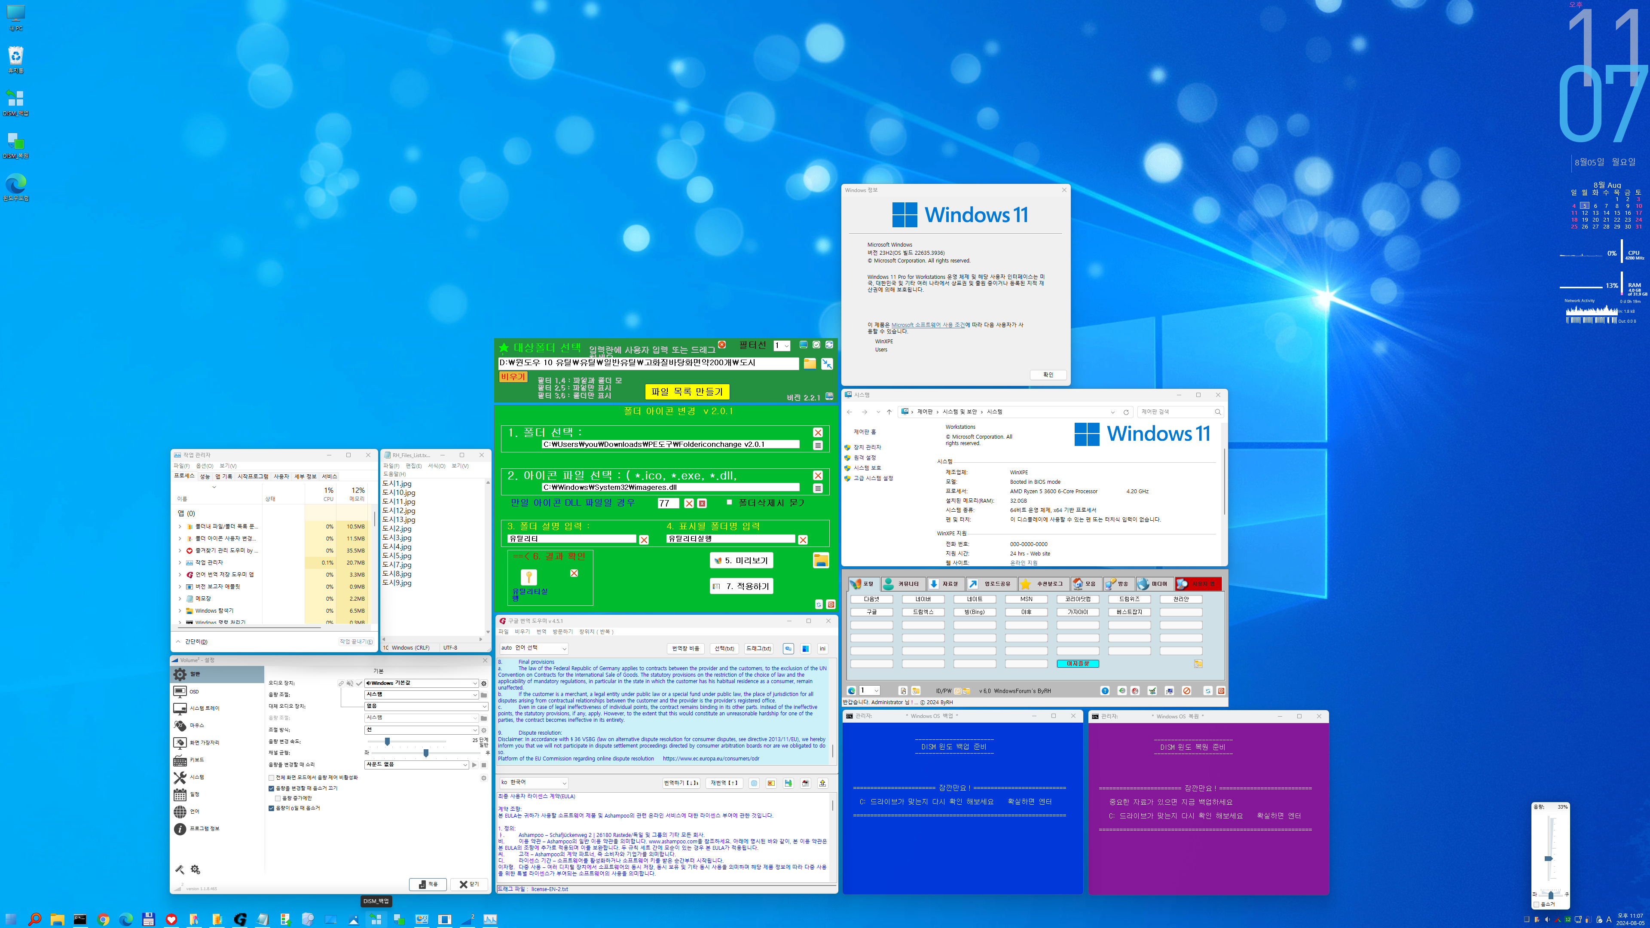Viewport: 1650px width, 928px height.
Task: Toggle the 폴더삭제시 묻기 checkbox
Action: tap(729, 503)
